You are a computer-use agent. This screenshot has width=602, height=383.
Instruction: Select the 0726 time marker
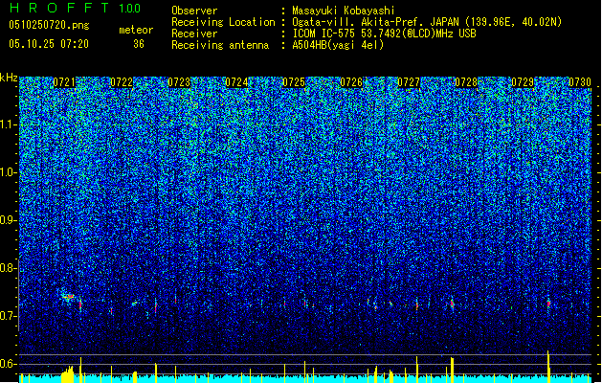[x=351, y=82]
